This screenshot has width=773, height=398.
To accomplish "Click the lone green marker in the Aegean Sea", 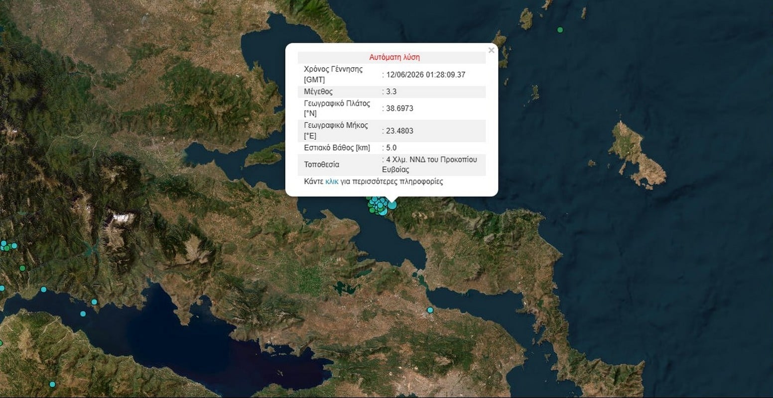I will tap(560, 30).
